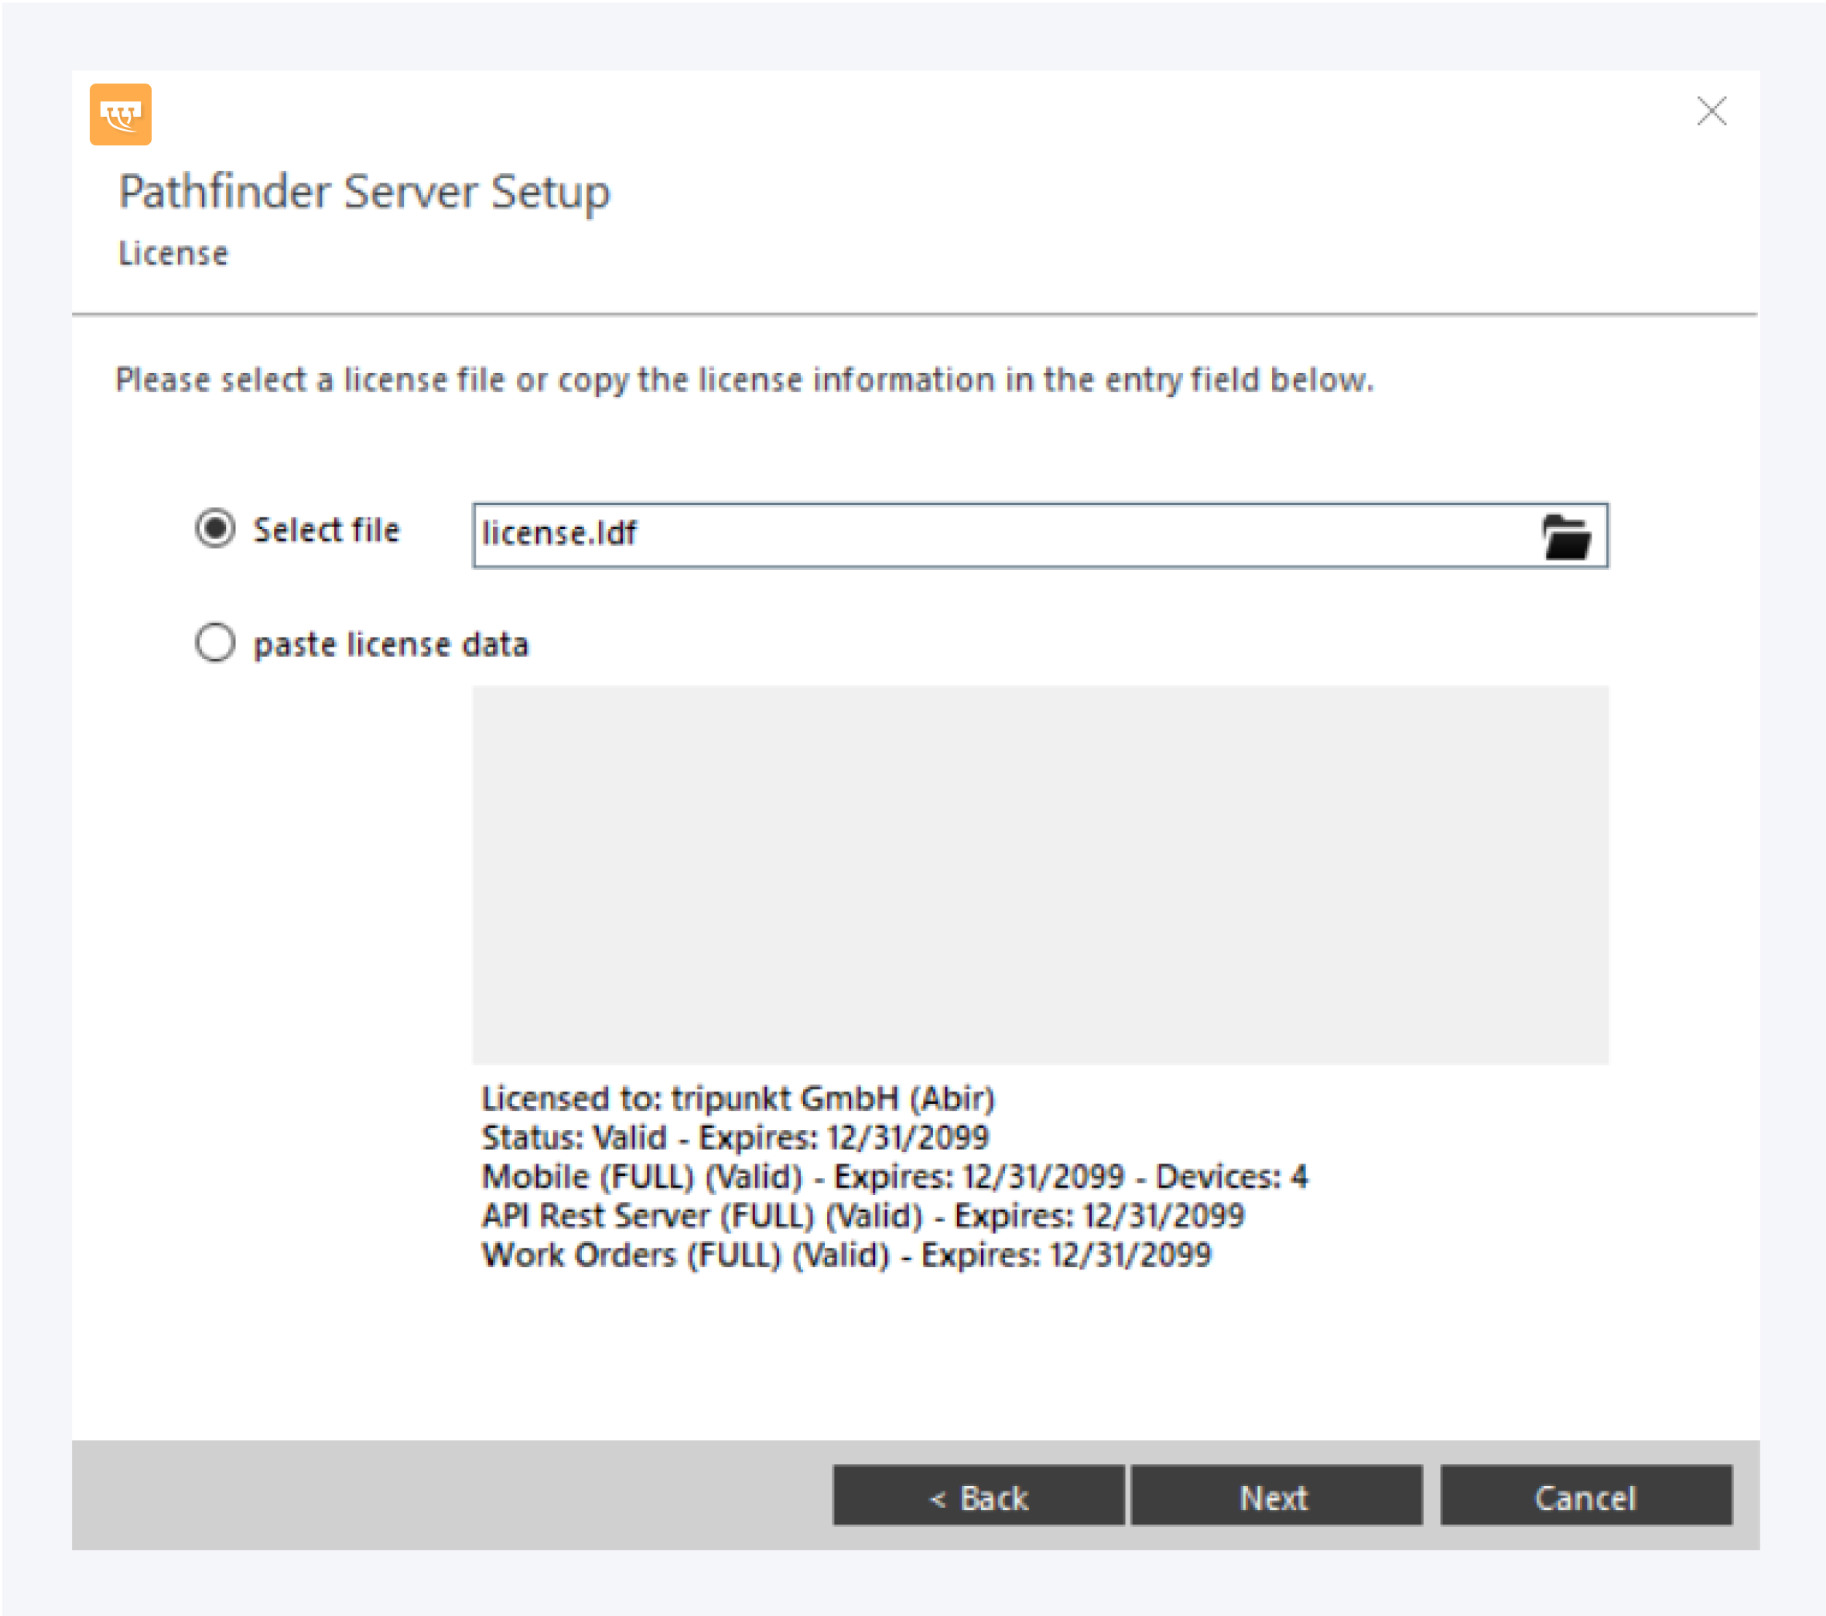Click into the license.ldf file path field
1826x1616 pixels.
point(983,535)
